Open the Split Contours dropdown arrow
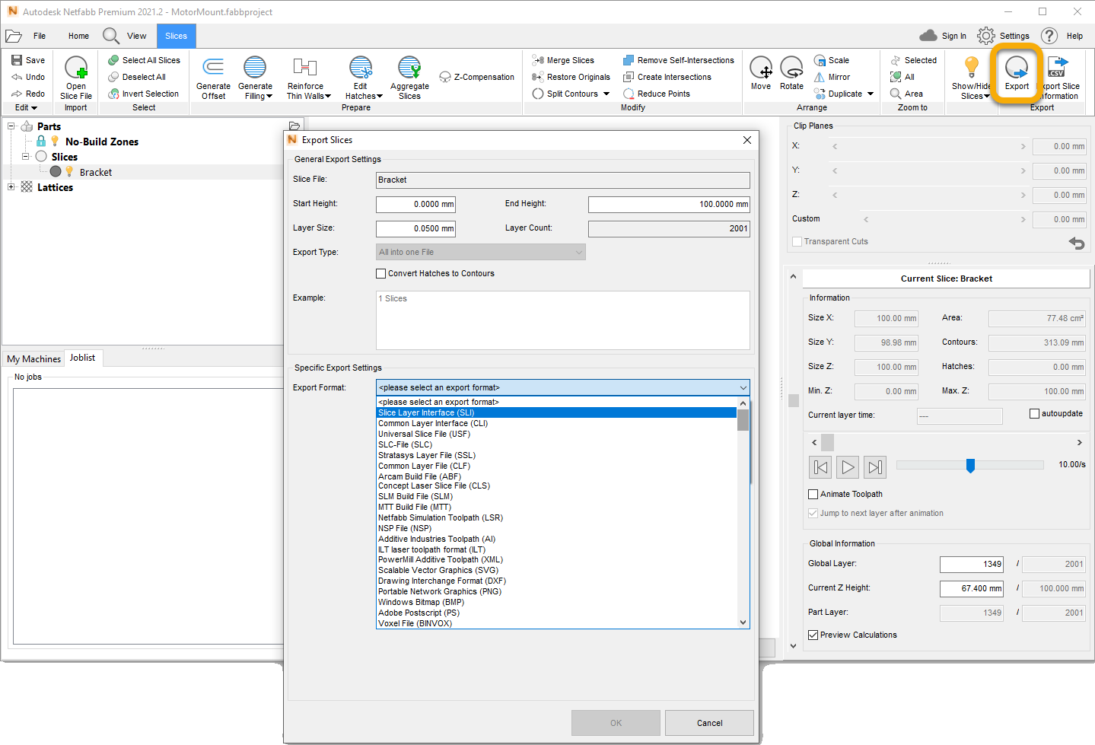Screen dimensions: 1095x745 coord(606,94)
